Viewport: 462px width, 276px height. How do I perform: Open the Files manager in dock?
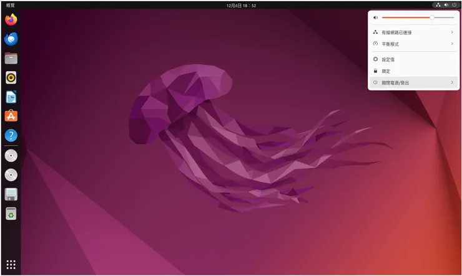tap(11, 59)
